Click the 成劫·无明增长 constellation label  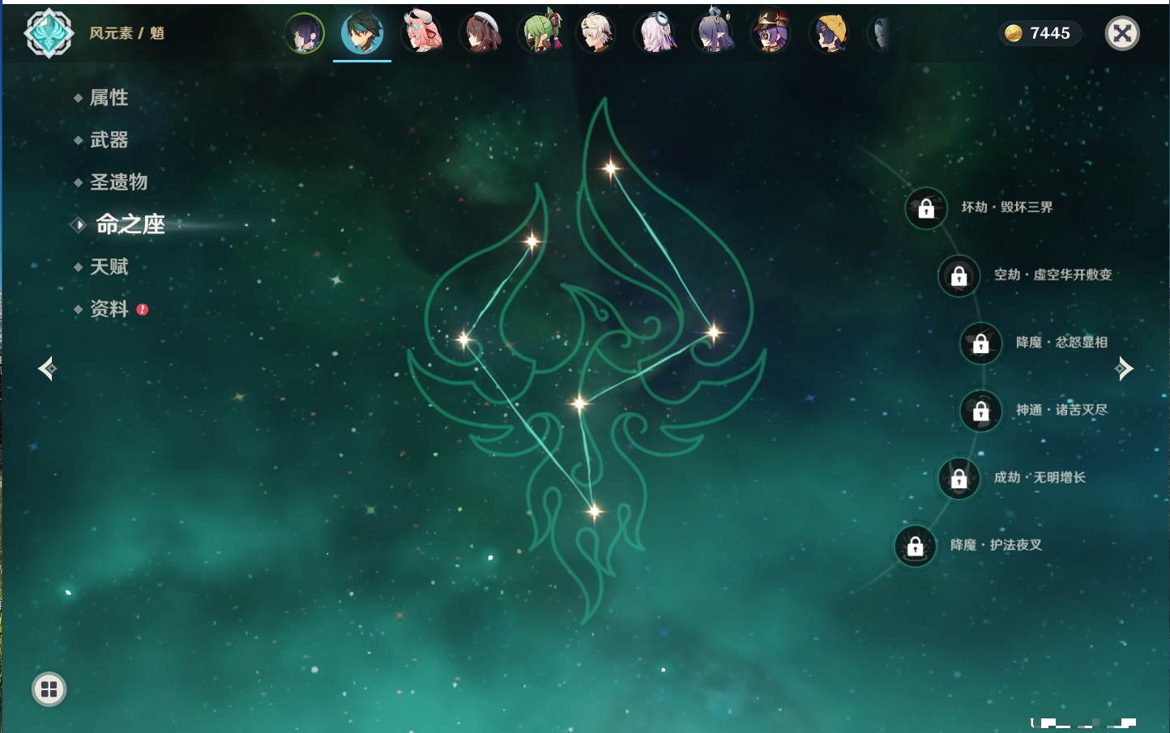point(1040,477)
